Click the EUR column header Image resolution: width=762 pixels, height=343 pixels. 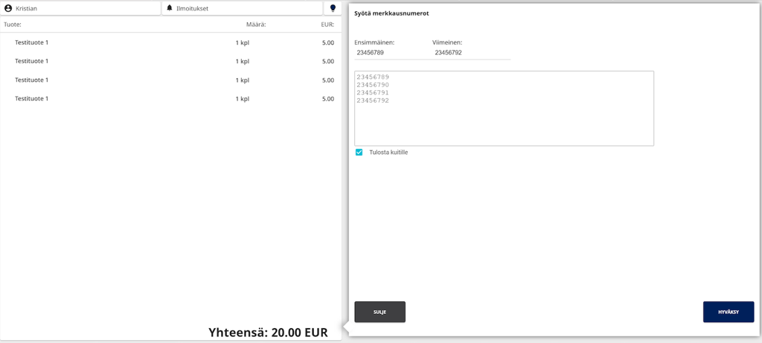pos(327,25)
